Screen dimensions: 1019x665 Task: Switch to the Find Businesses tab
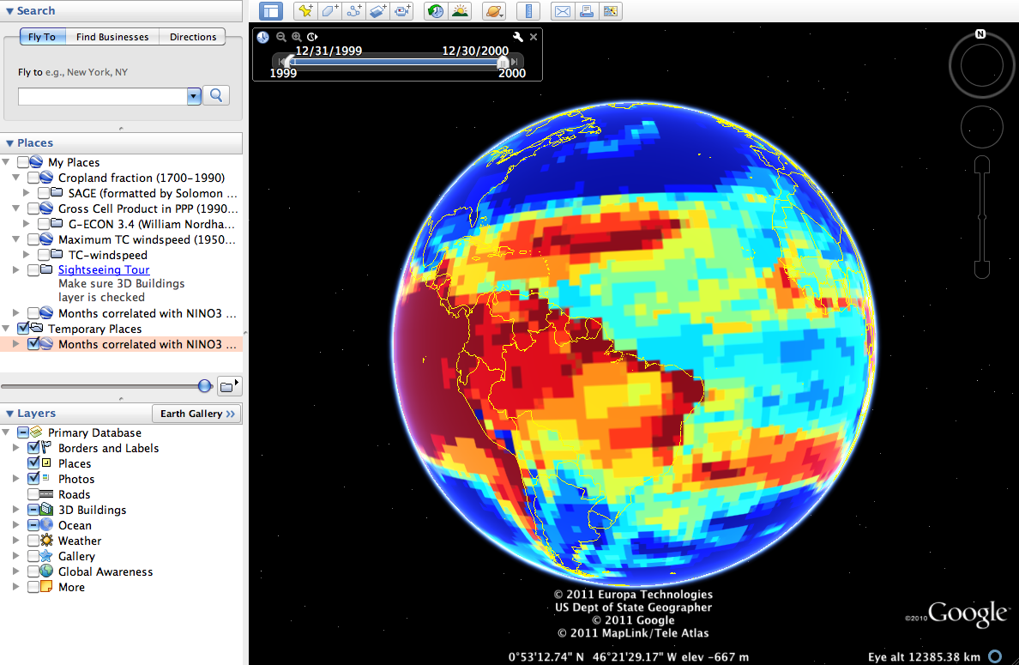(x=112, y=37)
